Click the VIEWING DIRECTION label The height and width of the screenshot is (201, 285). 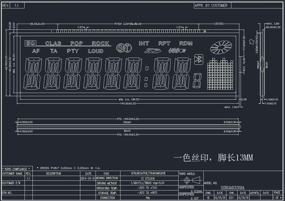(x=107, y=178)
